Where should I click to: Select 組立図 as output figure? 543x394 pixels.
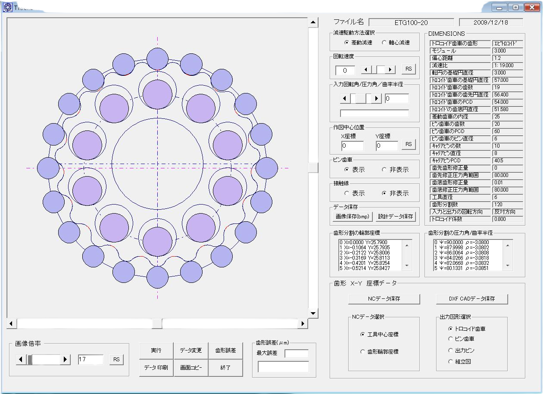pyautogui.click(x=451, y=361)
